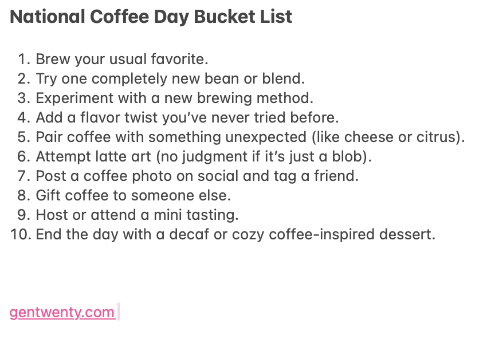This screenshot has width=479, height=339.
Task: Click the "Try one completely new bean" line
Action: point(170,78)
